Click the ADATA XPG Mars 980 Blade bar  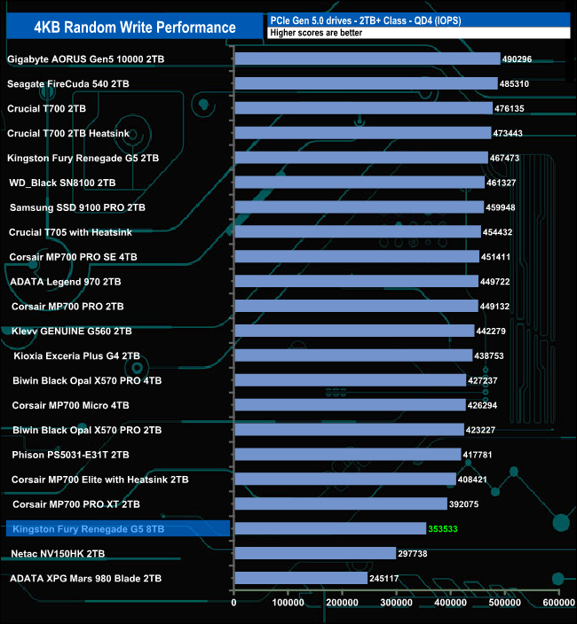(x=301, y=578)
